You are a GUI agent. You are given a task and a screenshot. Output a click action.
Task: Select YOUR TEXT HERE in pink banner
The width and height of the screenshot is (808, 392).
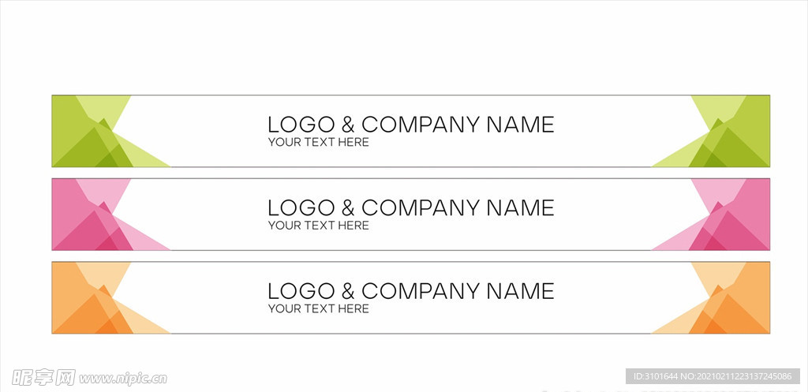(x=318, y=226)
